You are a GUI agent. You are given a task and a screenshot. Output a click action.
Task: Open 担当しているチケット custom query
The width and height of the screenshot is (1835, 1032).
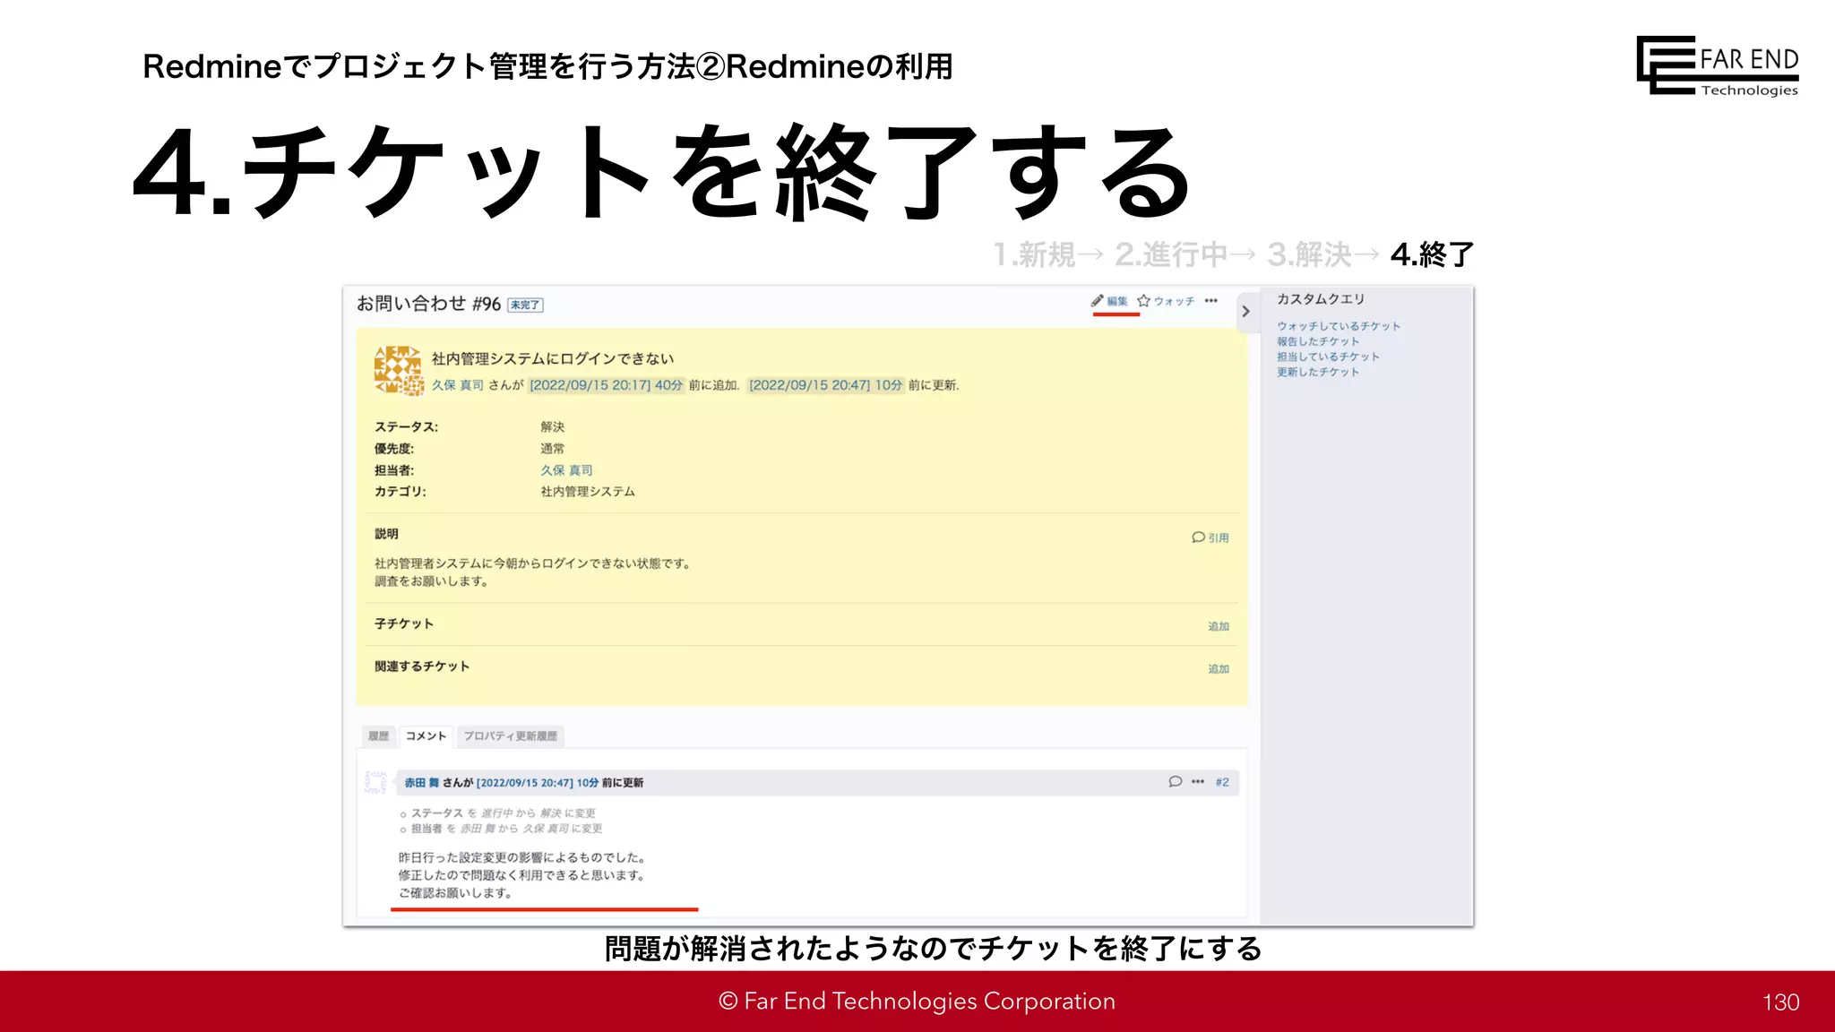(1328, 357)
